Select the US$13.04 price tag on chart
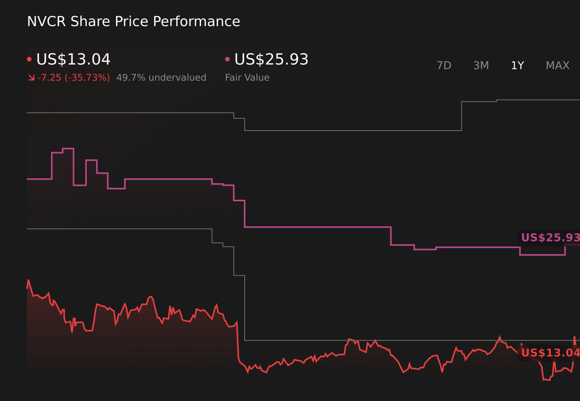 (x=549, y=353)
